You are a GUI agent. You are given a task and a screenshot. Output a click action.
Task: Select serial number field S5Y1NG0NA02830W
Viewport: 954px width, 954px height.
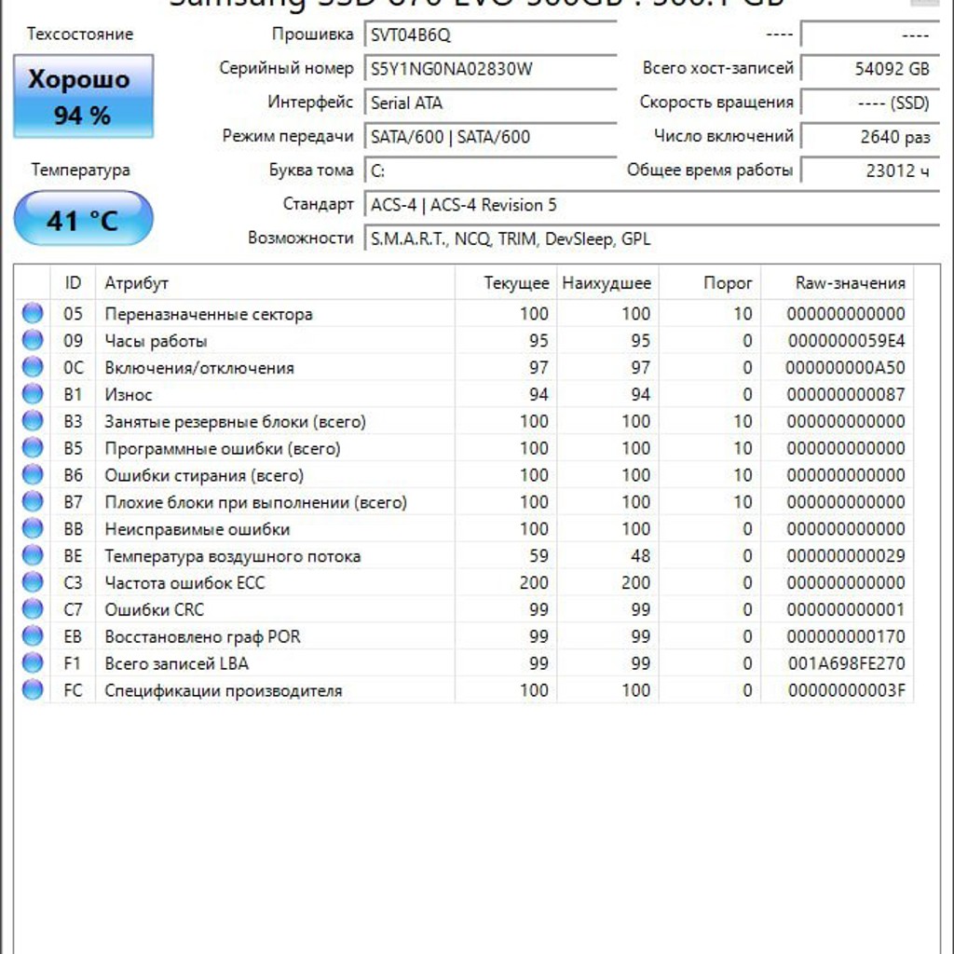490,69
